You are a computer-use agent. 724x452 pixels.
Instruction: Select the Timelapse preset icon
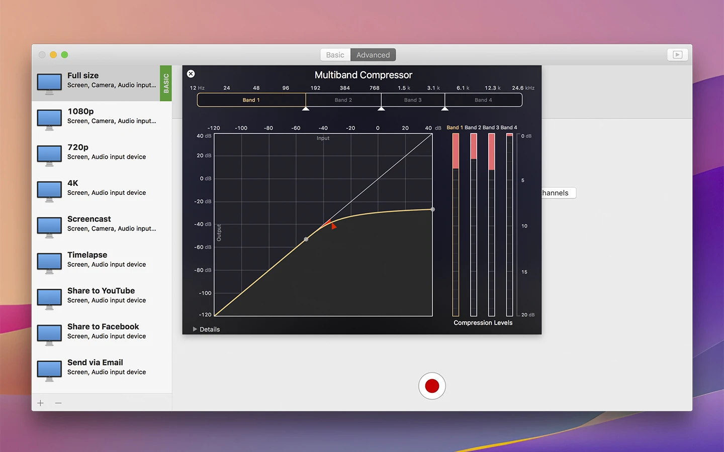pyautogui.click(x=49, y=263)
